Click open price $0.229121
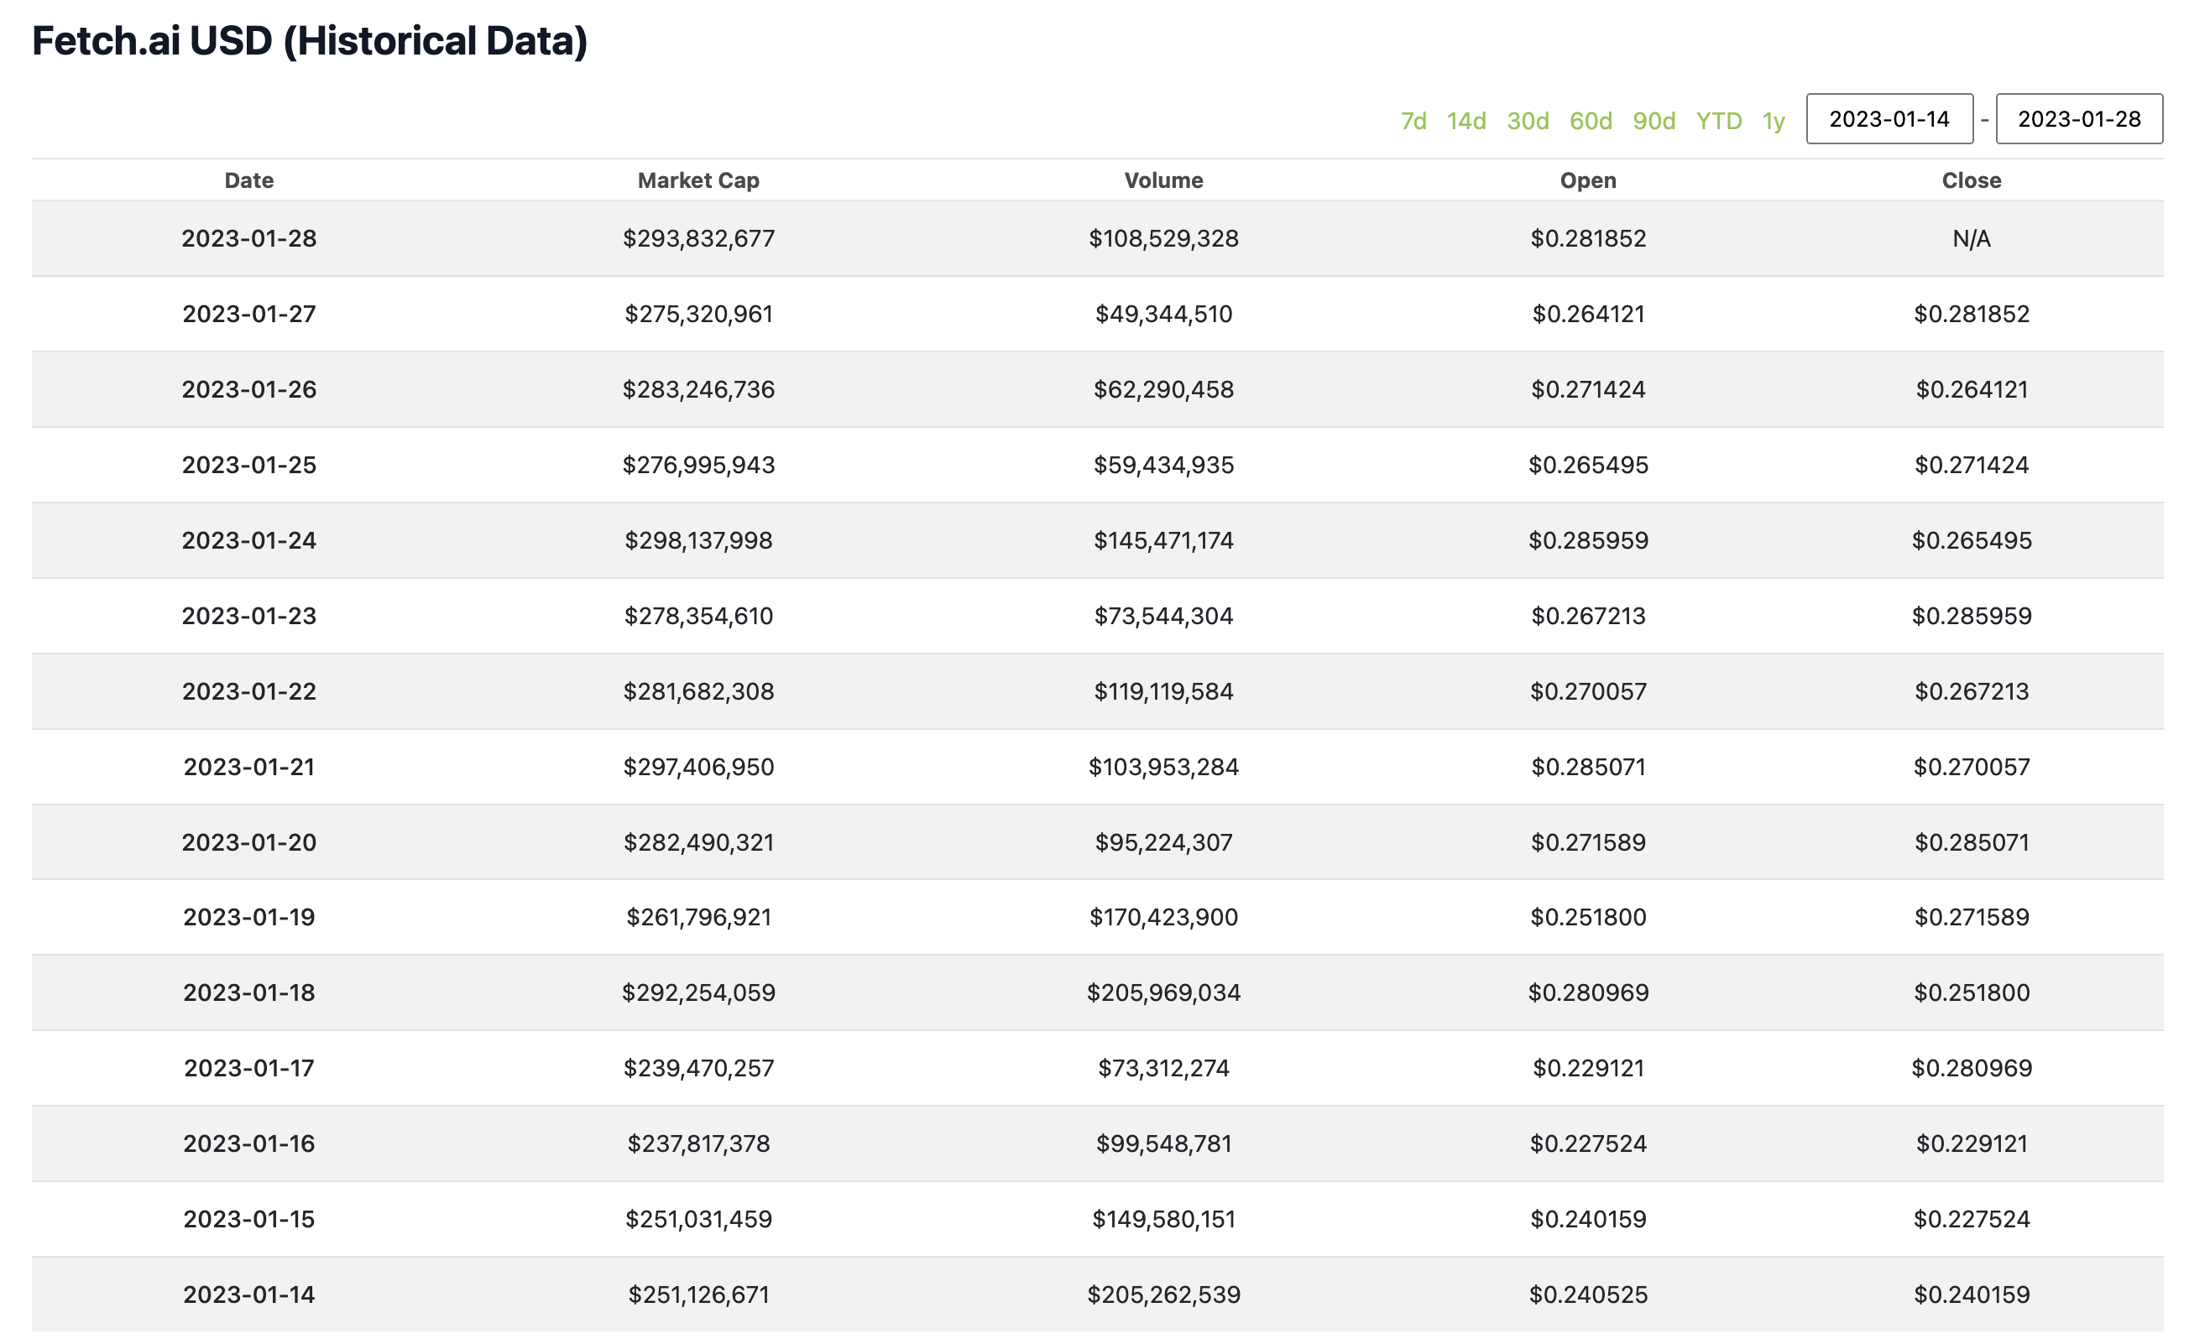The image size is (2189, 1344). pos(1587,1067)
